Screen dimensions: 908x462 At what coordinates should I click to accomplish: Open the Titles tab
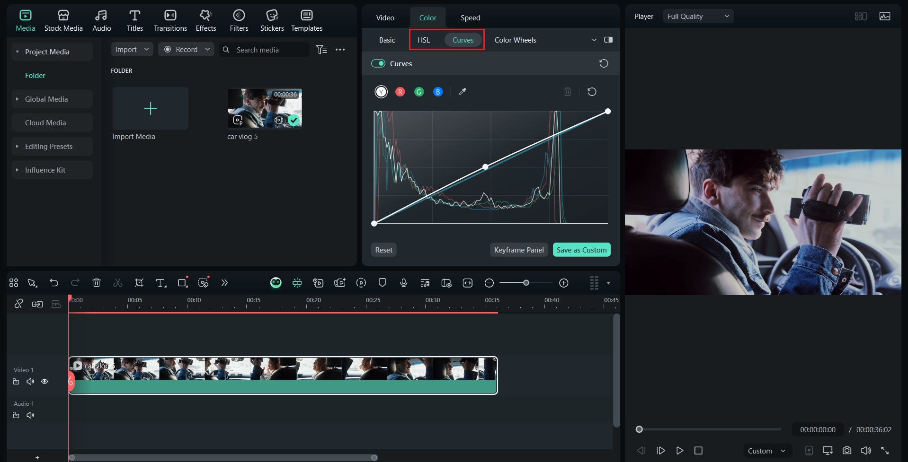click(x=134, y=21)
